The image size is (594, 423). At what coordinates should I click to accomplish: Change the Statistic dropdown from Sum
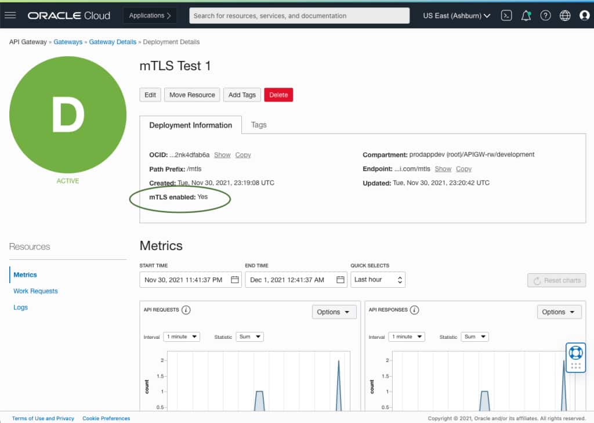pyautogui.click(x=249, y=337)
